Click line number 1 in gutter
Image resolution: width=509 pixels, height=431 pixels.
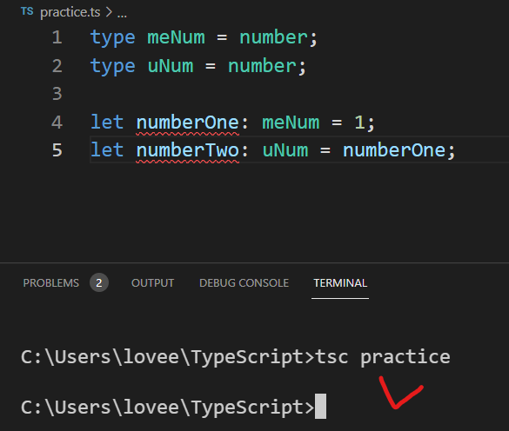click(x=57, y=37)
